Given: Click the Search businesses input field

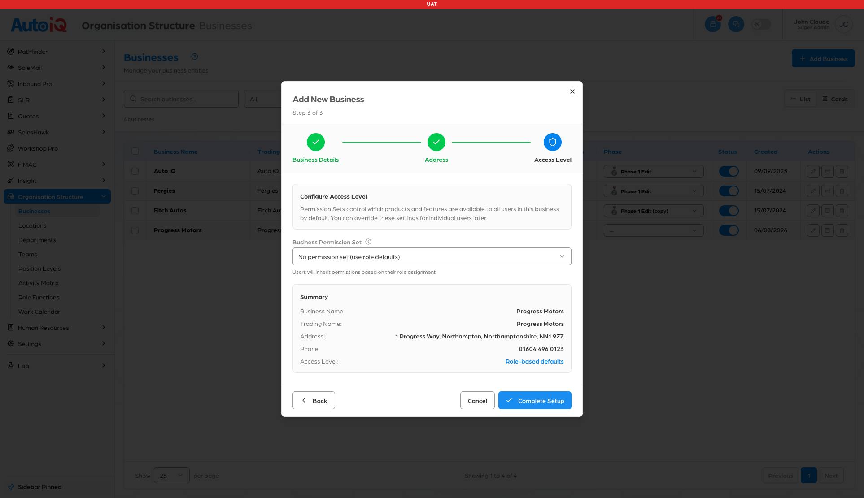Looking at the screenshot, I should pyautogui.click(x=181, y=99).
